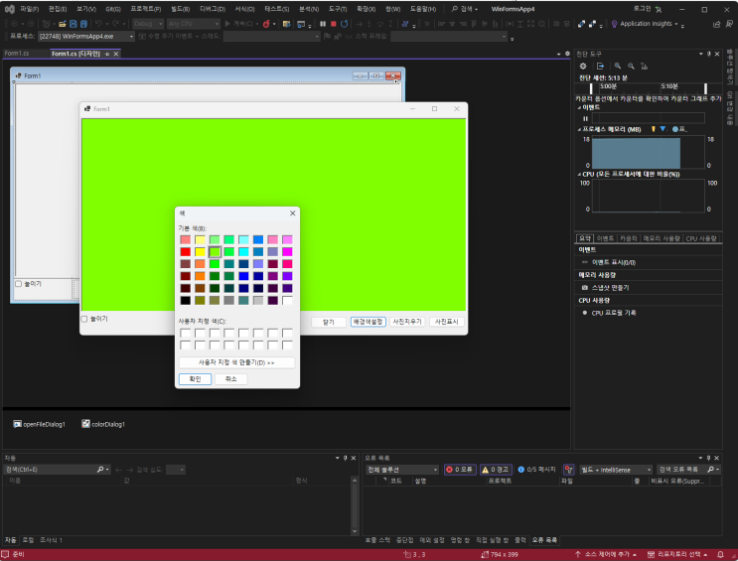Image resolution: width=738 pixels, height=561 pixels.
Task: Collapse the 이벤트 graph section
Action: [x=580, y=108]
